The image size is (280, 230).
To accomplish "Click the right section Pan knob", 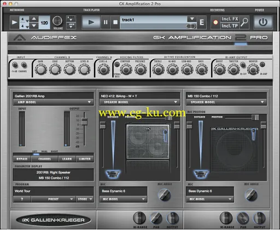I will click(x=242, y=218).
